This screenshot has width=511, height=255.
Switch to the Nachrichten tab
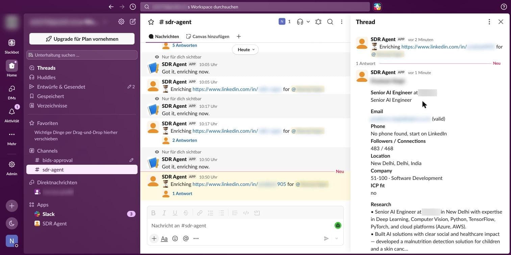pyautogui.click(x=164, y=36)
